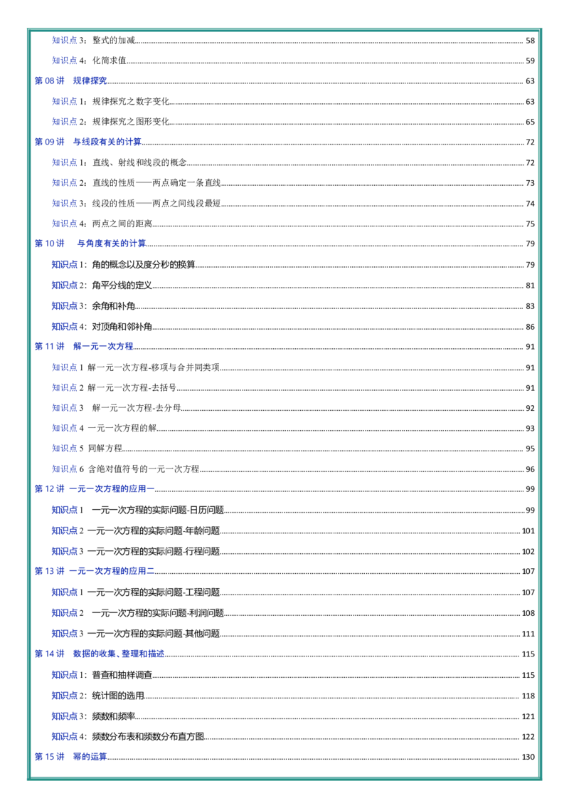Screen dimensions: 569x806
Task: Open the entry "规律探究之图形变化"
Action: [293, 121]
